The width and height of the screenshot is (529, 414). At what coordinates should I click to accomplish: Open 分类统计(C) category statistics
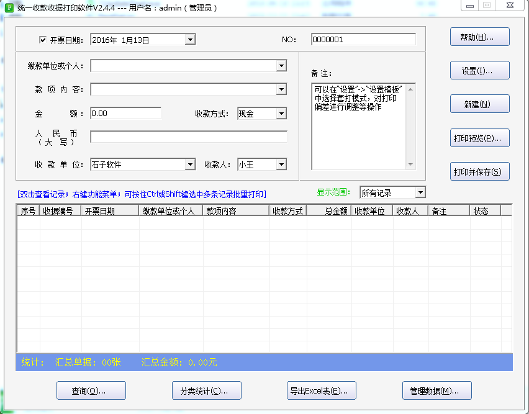pyautogui.click(x=206, y=390)
